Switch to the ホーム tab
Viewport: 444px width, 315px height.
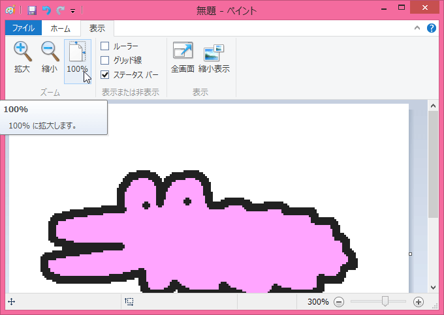61,28
